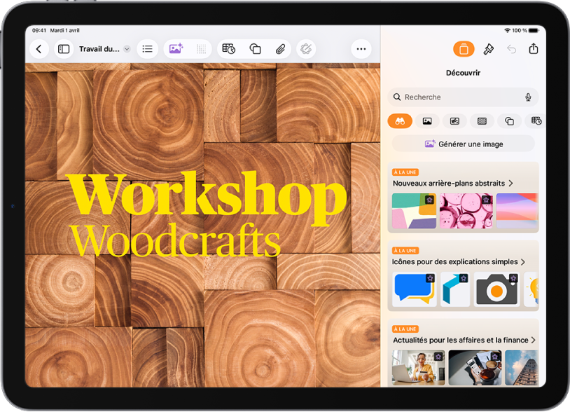Select the teal arrow icon thumbnail
570x412 pixels.
pos(454,289)
